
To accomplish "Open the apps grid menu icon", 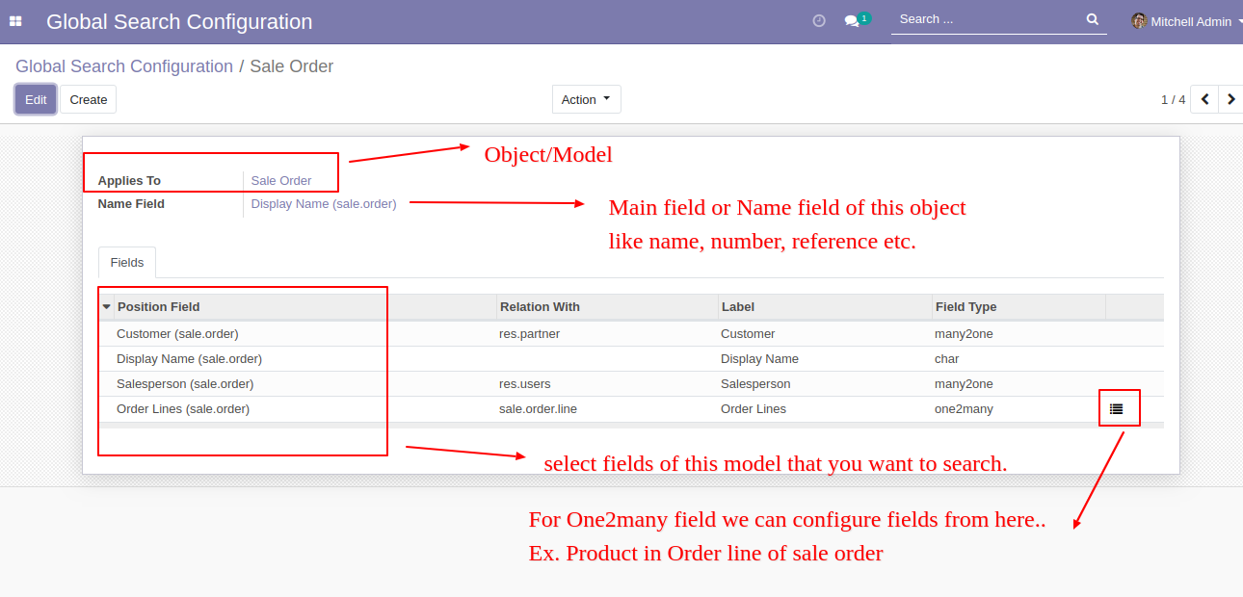I will [x=15, y=21].
